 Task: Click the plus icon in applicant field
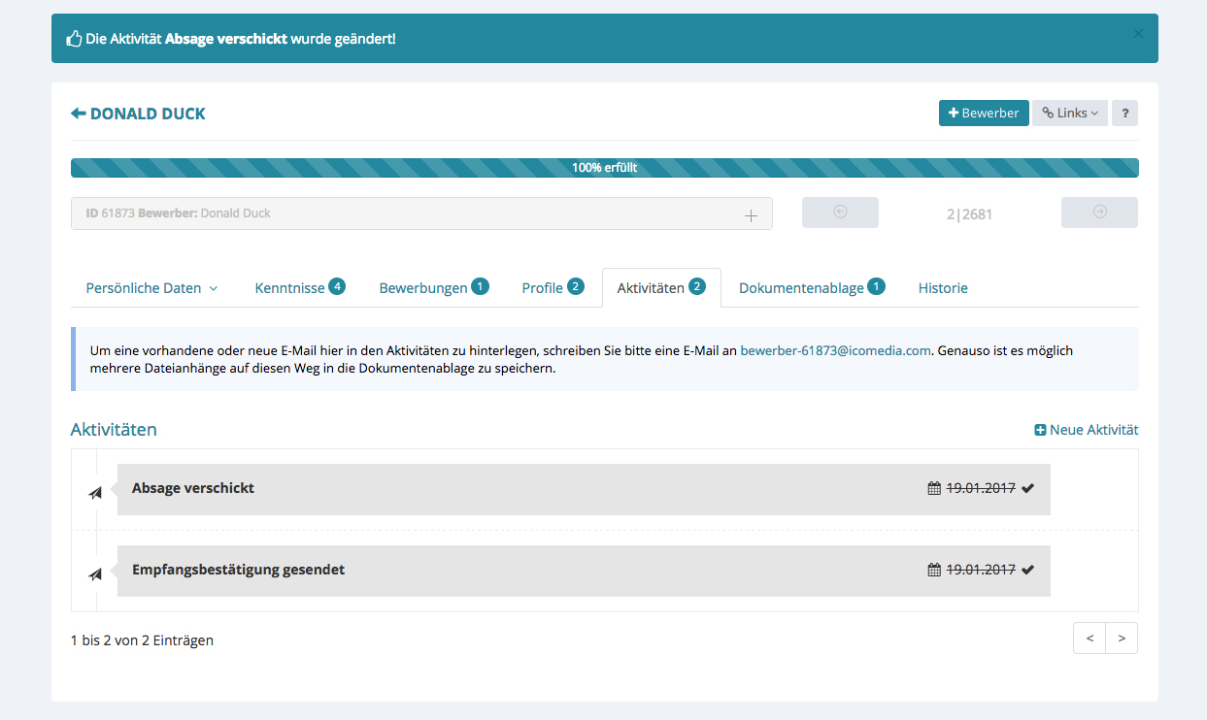click(x=751, y=215)
